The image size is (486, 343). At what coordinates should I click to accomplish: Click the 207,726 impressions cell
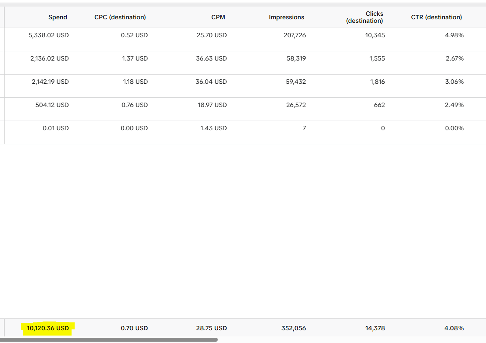point(295,35)
